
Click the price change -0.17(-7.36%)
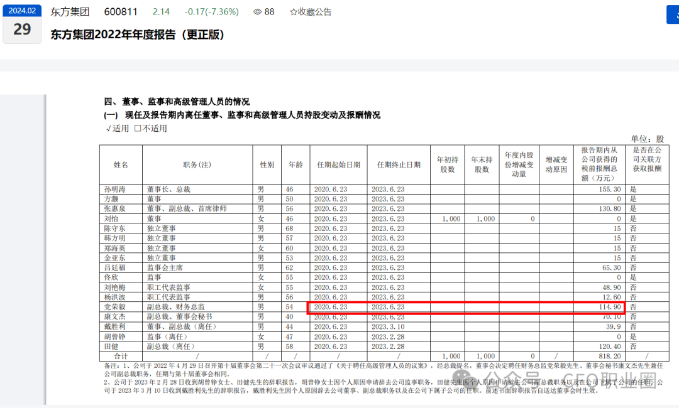(212, 12)
